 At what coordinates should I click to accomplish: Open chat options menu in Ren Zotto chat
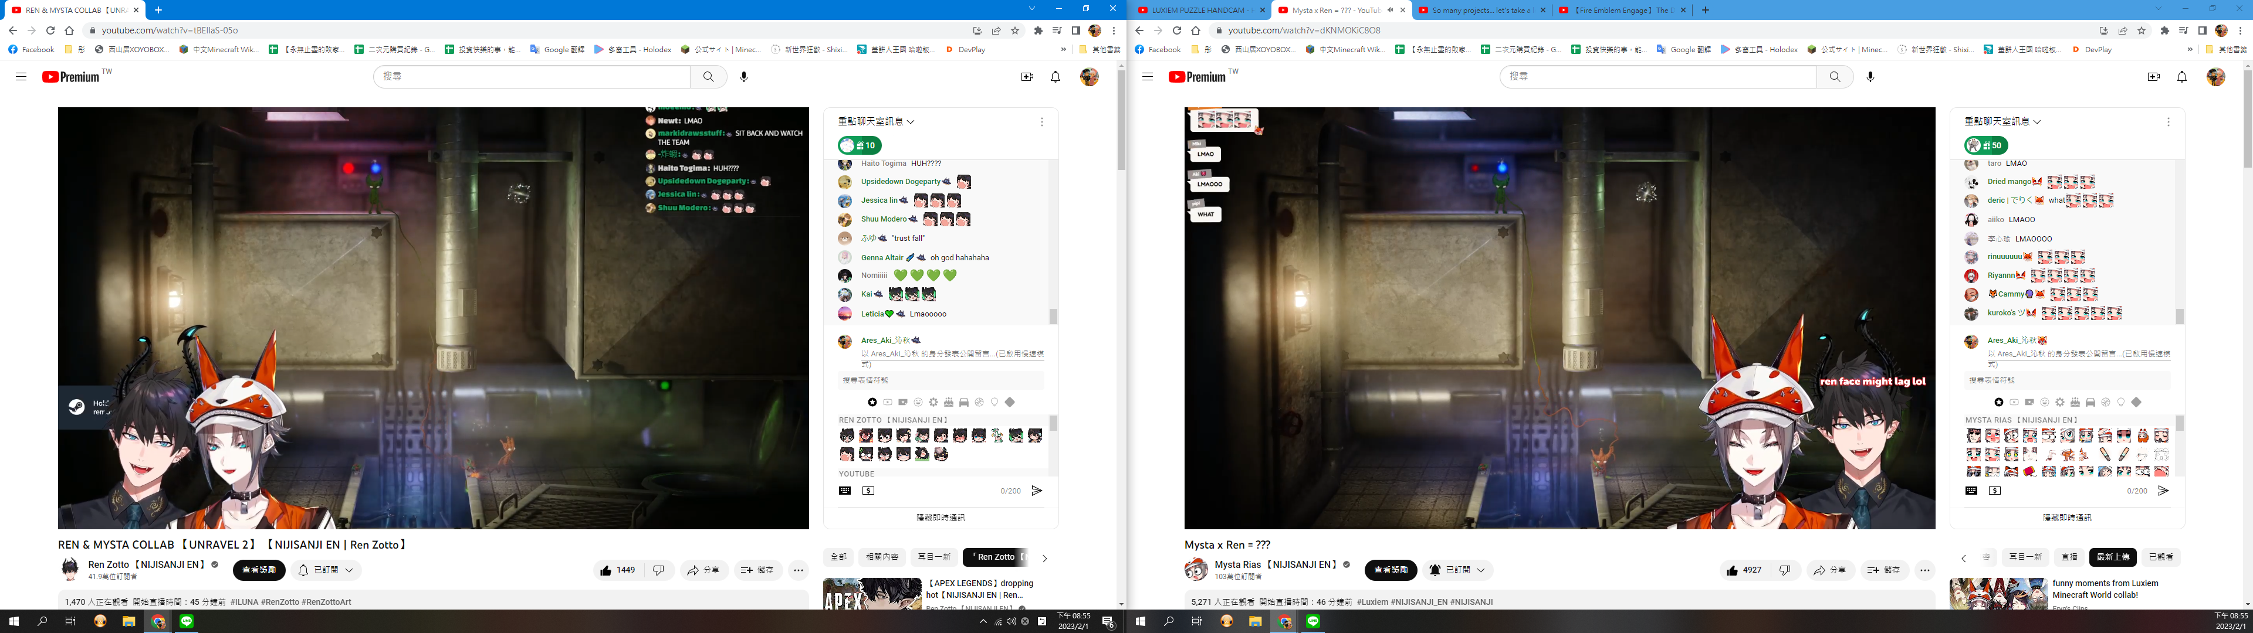[1041, 121]
